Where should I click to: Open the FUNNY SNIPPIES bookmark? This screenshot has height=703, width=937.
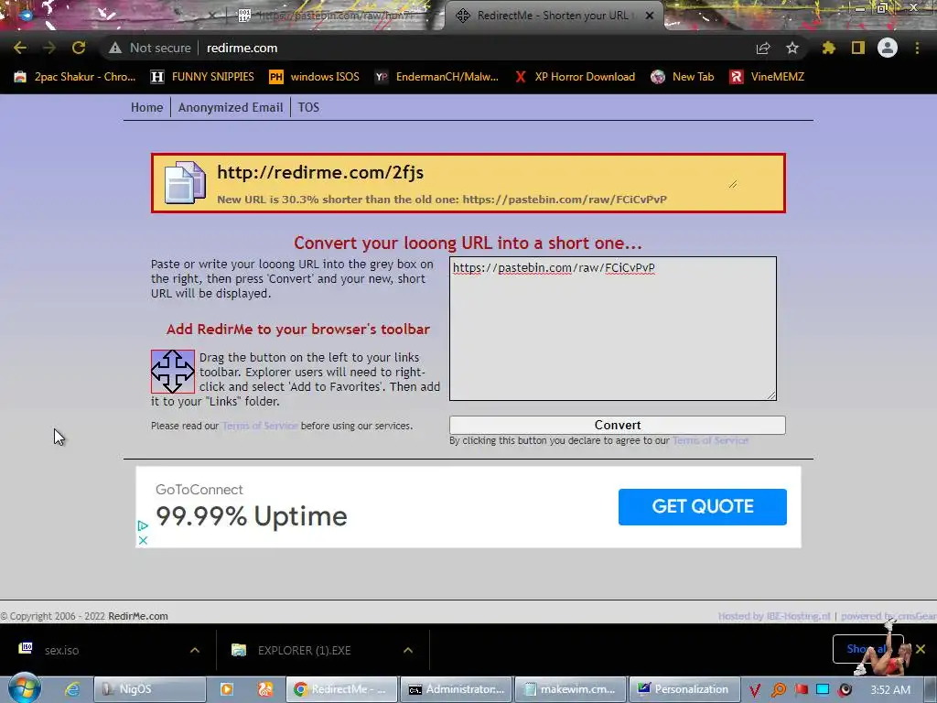pyautogui.click(x=202, y=77)
